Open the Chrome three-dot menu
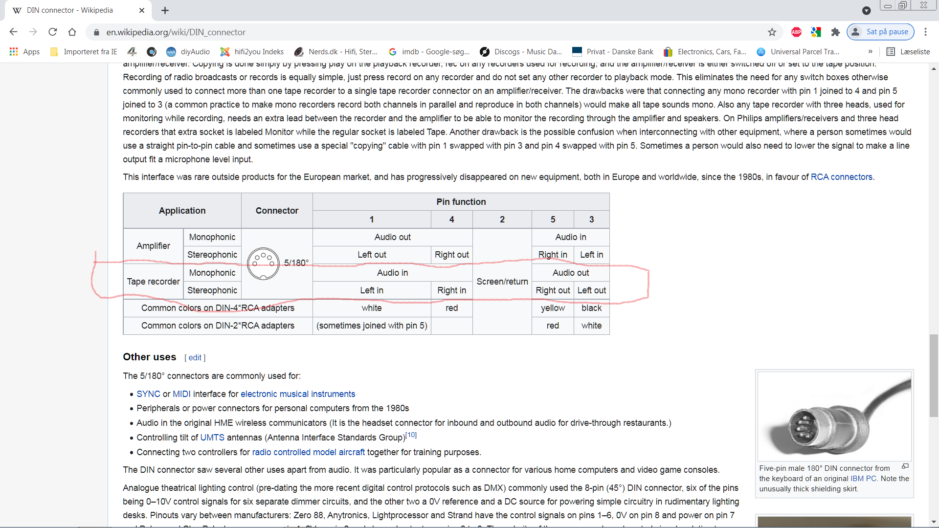Image resolution: width=939 pixels, height=528 pixels. pyautogui.click(x=925, y=32)
